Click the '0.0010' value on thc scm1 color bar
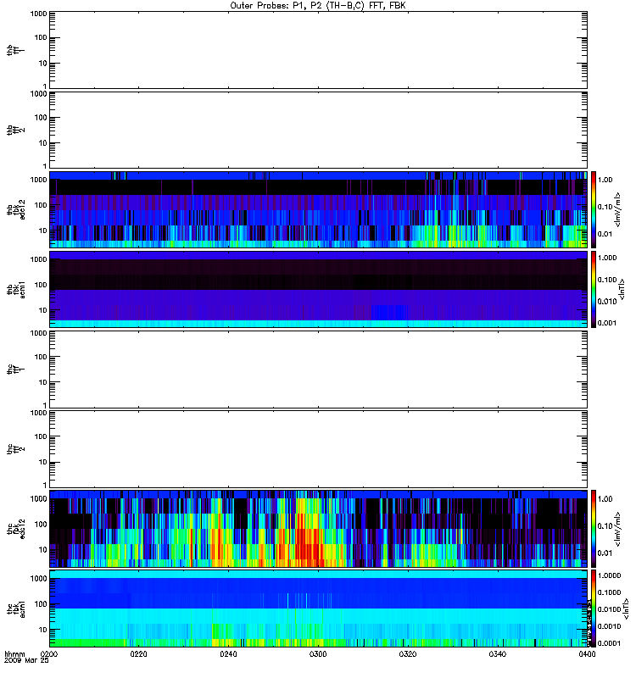The image size is (636, 678). [609, 626]
